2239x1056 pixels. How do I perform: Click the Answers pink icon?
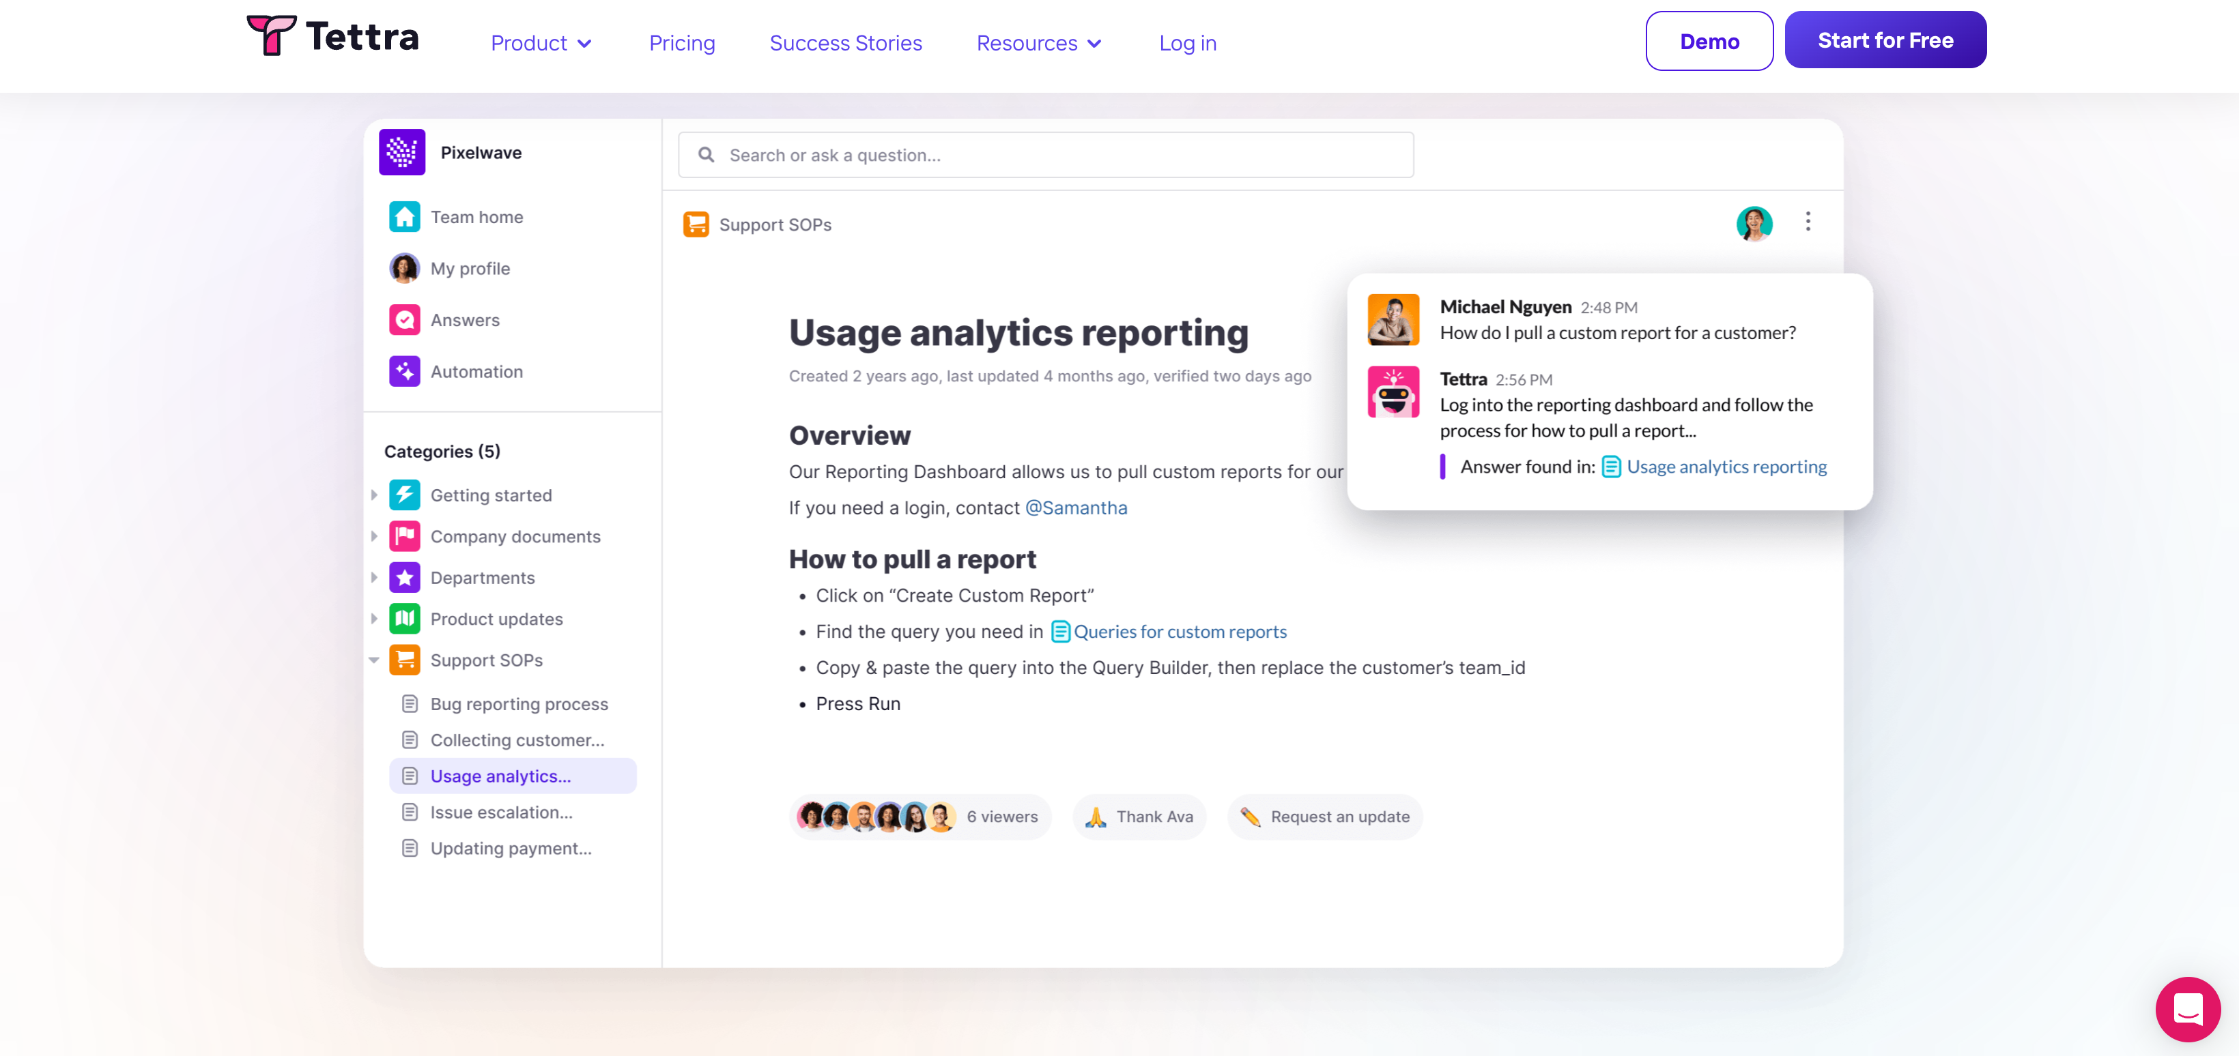(404, 319)
